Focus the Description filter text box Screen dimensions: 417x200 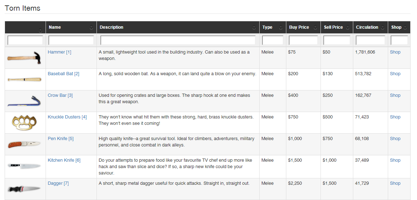point(178,40)
